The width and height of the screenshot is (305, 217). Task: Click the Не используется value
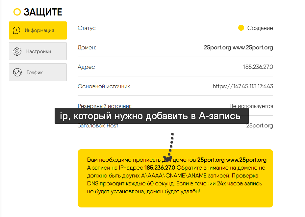point(251,106)
